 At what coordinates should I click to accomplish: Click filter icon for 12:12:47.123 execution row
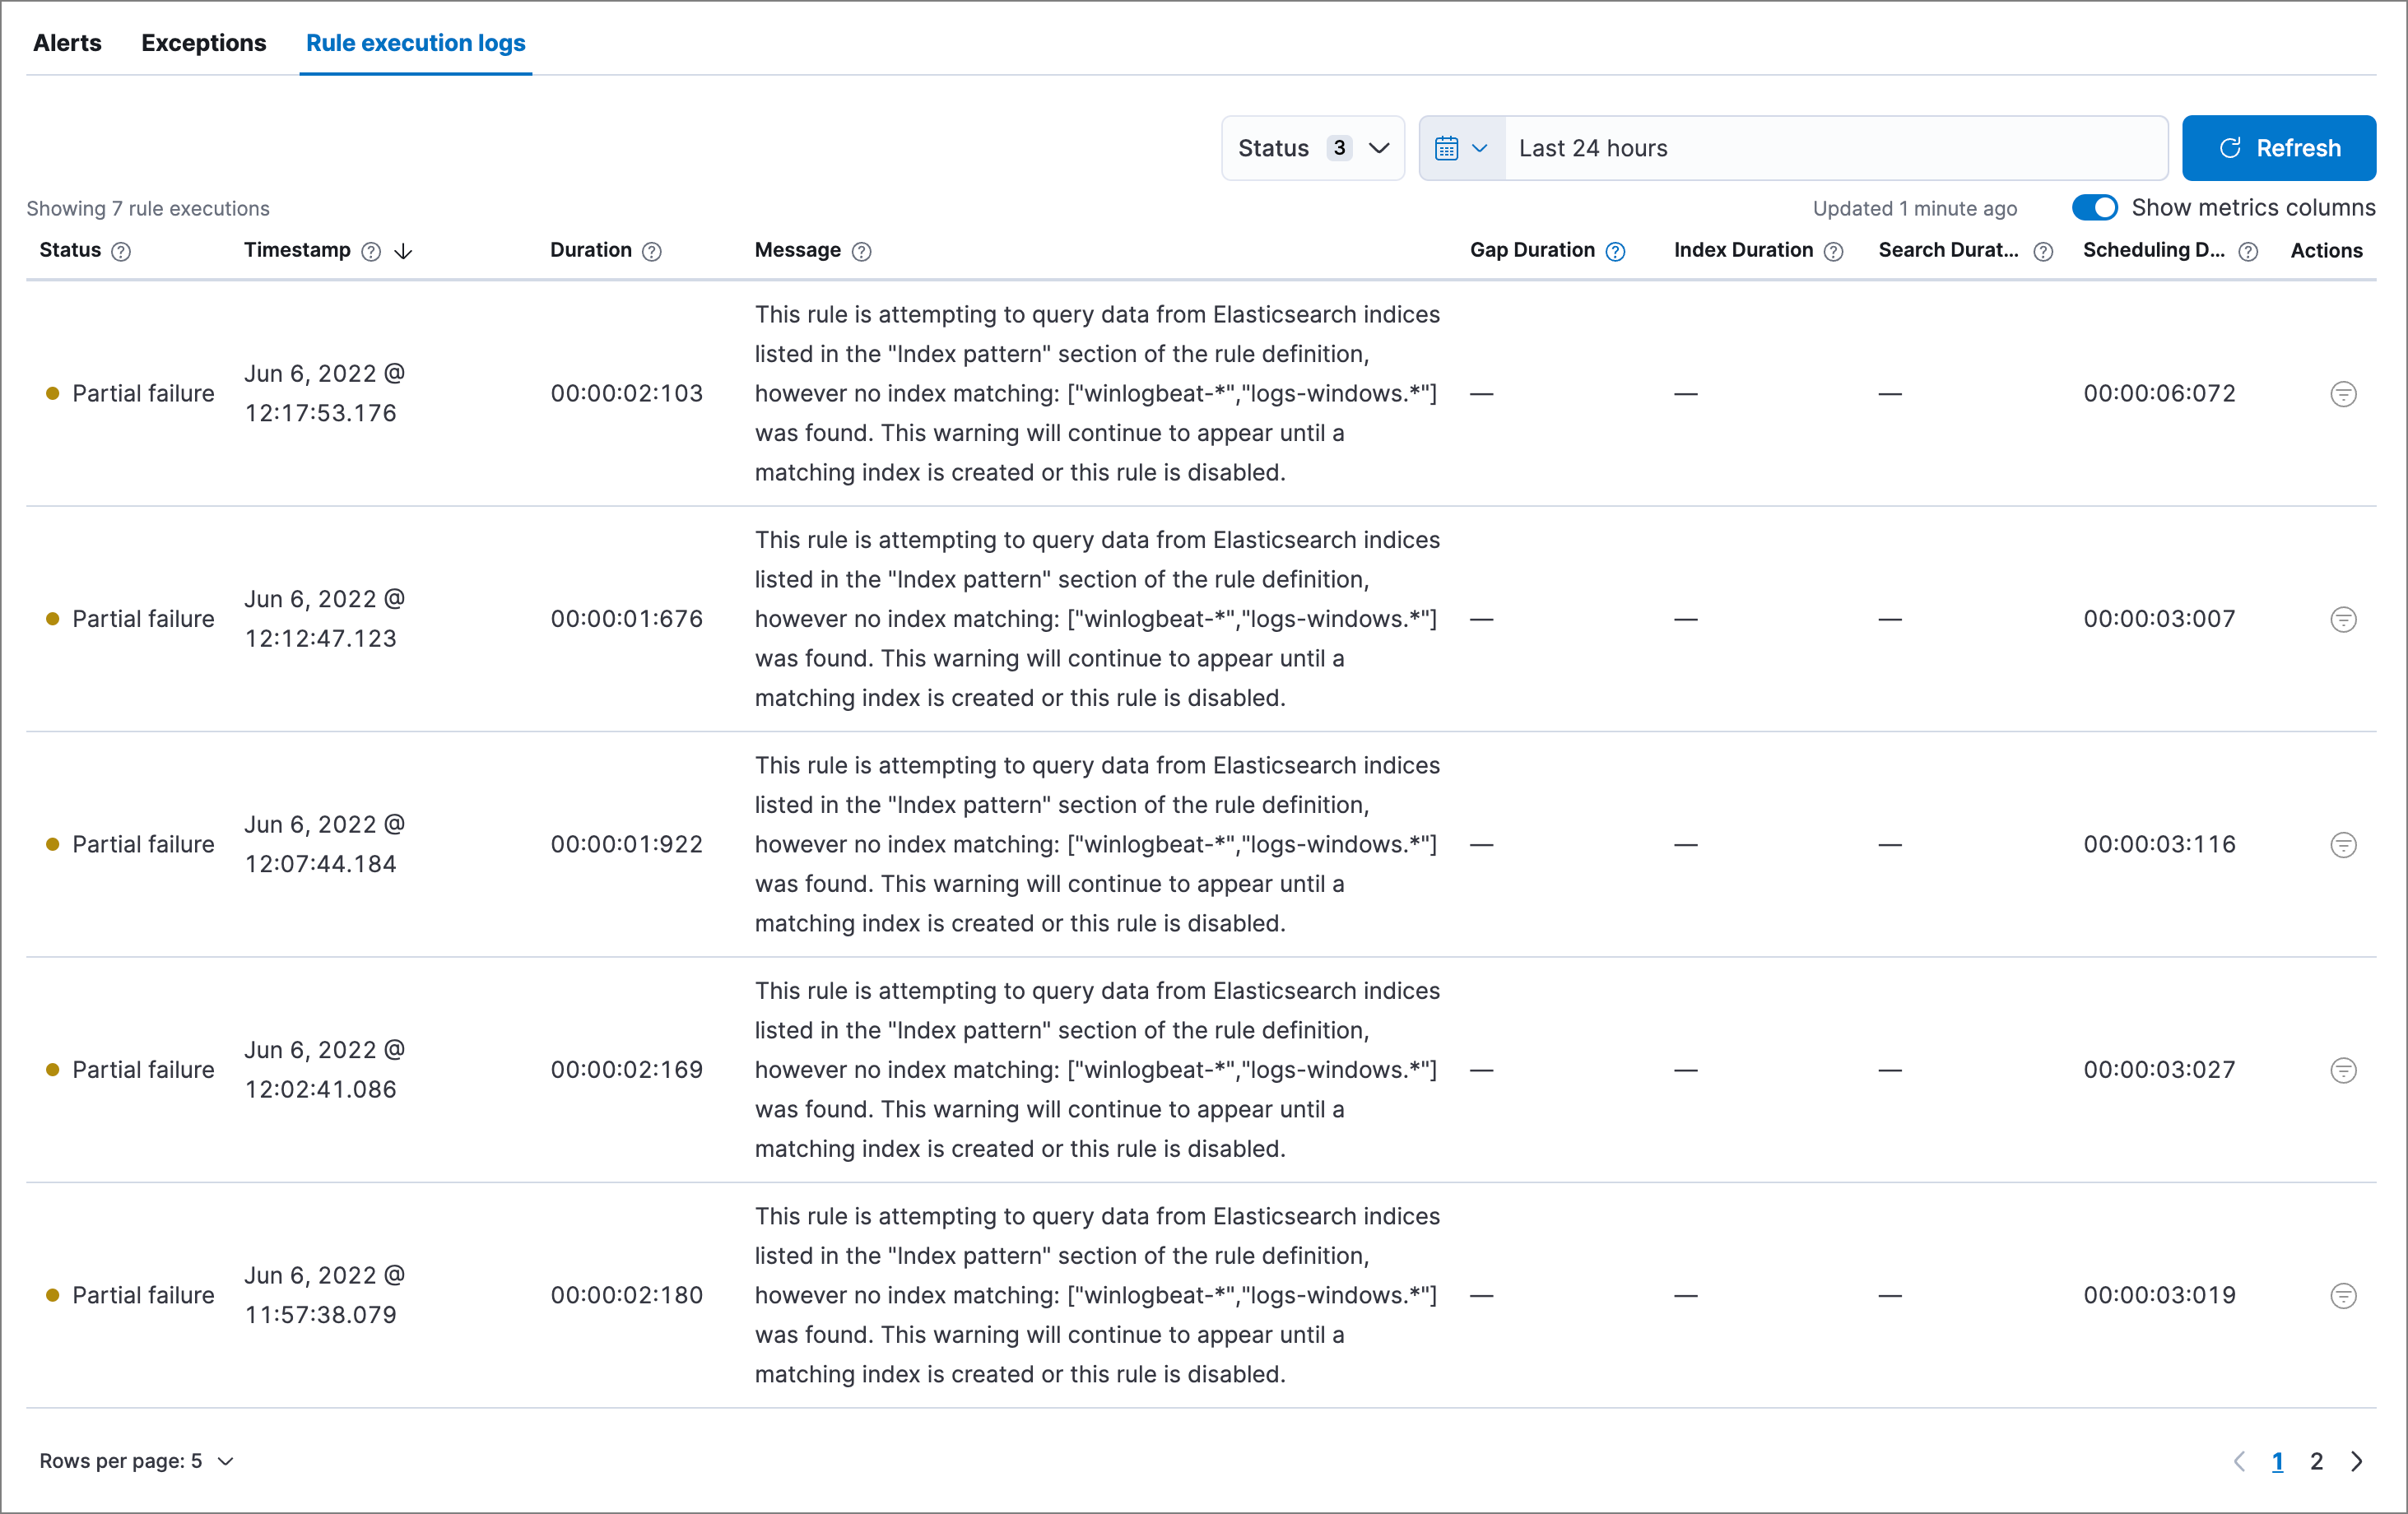point(2342,619)
